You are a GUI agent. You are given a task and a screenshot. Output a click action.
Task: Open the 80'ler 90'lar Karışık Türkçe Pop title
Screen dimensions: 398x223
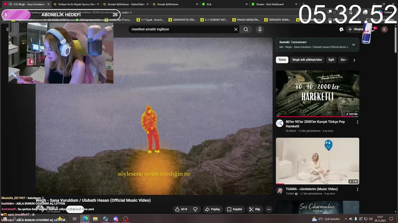(x=315, y=124)
